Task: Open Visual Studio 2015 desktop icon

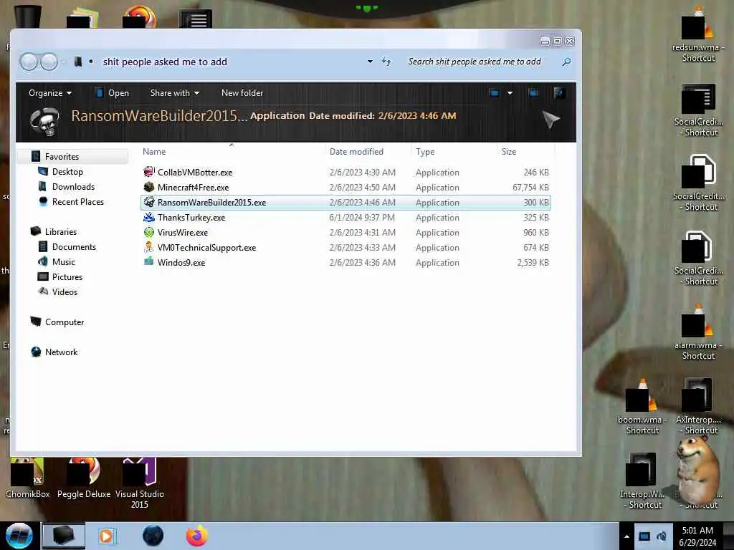Action: [140, 483]
